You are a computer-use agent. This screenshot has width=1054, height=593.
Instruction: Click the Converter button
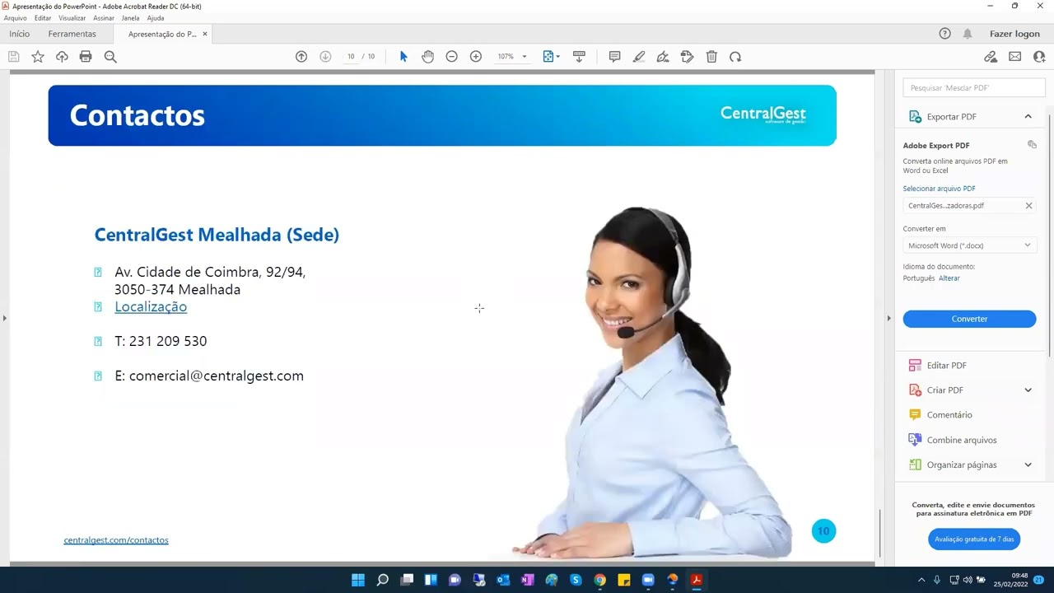pyautogui.click(x=969, y=319)
